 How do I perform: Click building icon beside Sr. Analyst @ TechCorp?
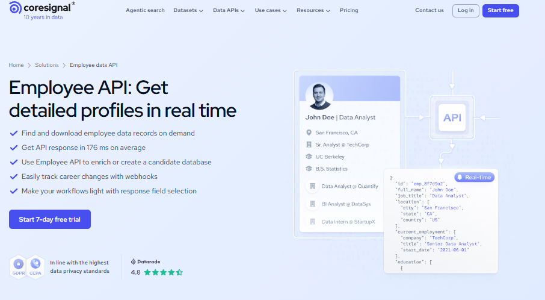(x=309, y=145)
